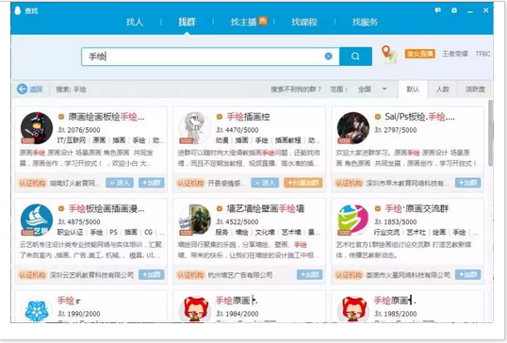Expand the 范围 全国 dropdown

(372, 89)
